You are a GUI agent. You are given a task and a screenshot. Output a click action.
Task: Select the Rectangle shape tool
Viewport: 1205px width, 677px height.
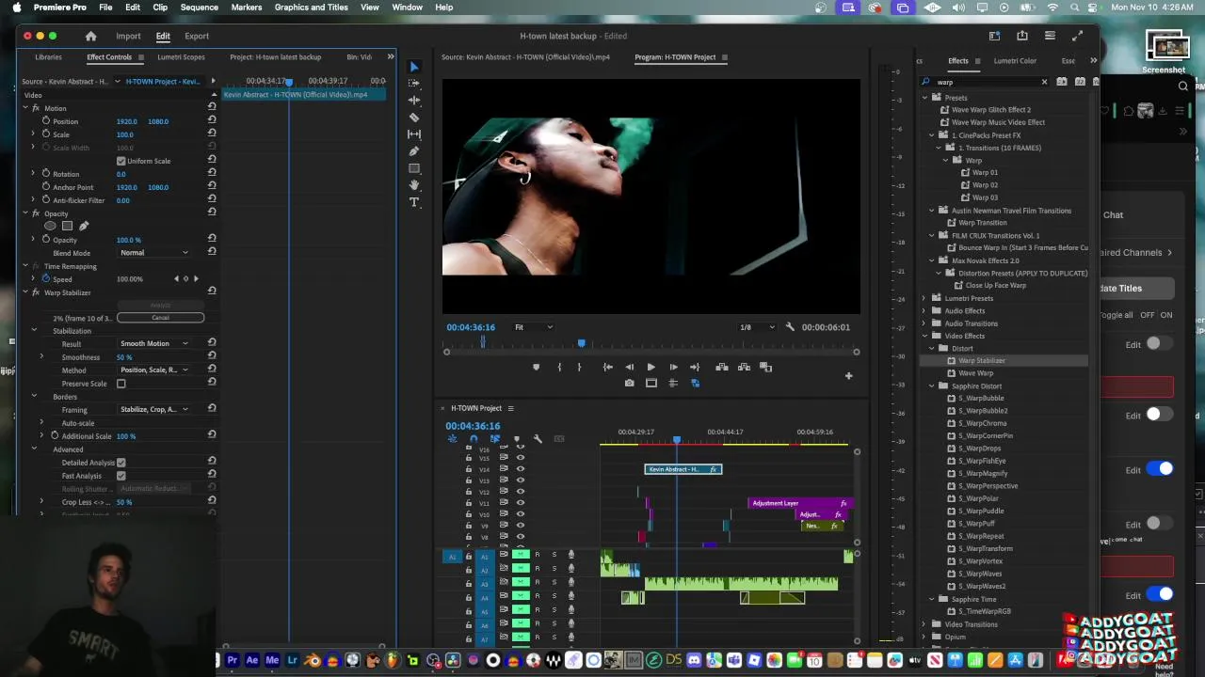coord(413,168)
